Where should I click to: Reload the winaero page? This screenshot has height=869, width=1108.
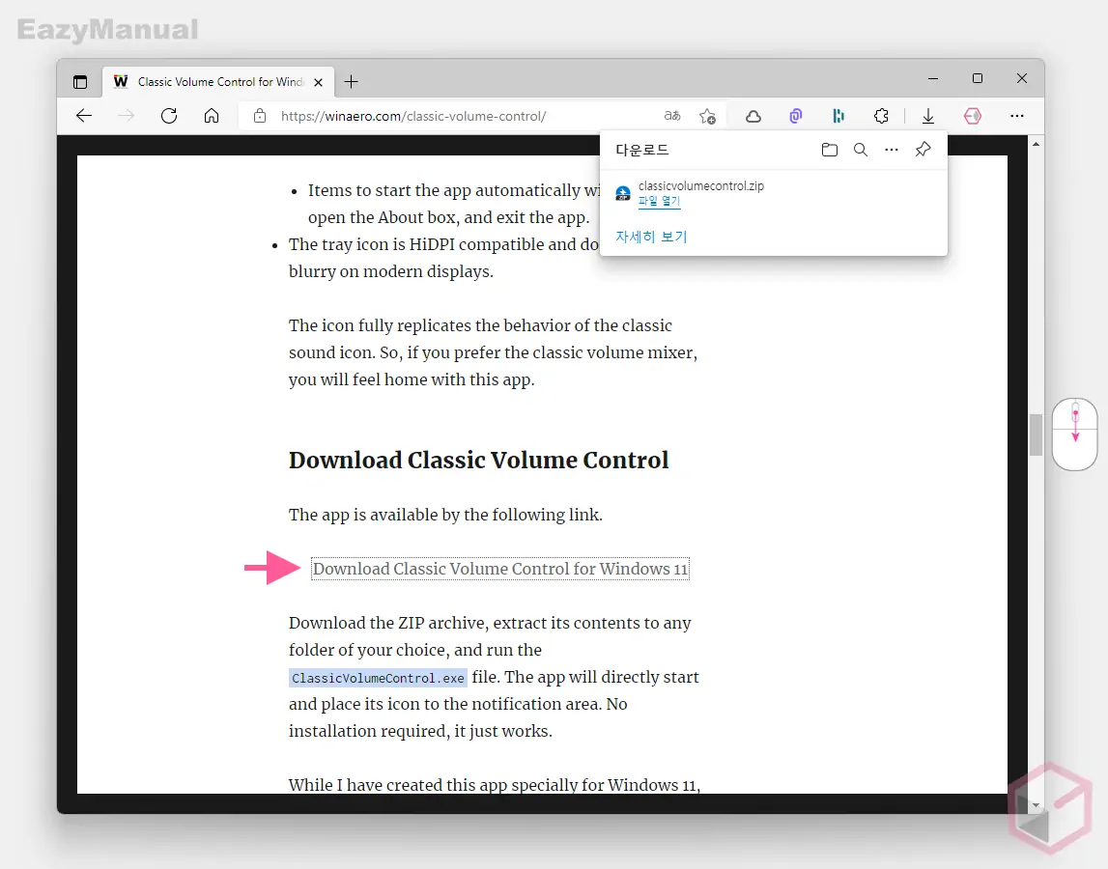point(169,116)
